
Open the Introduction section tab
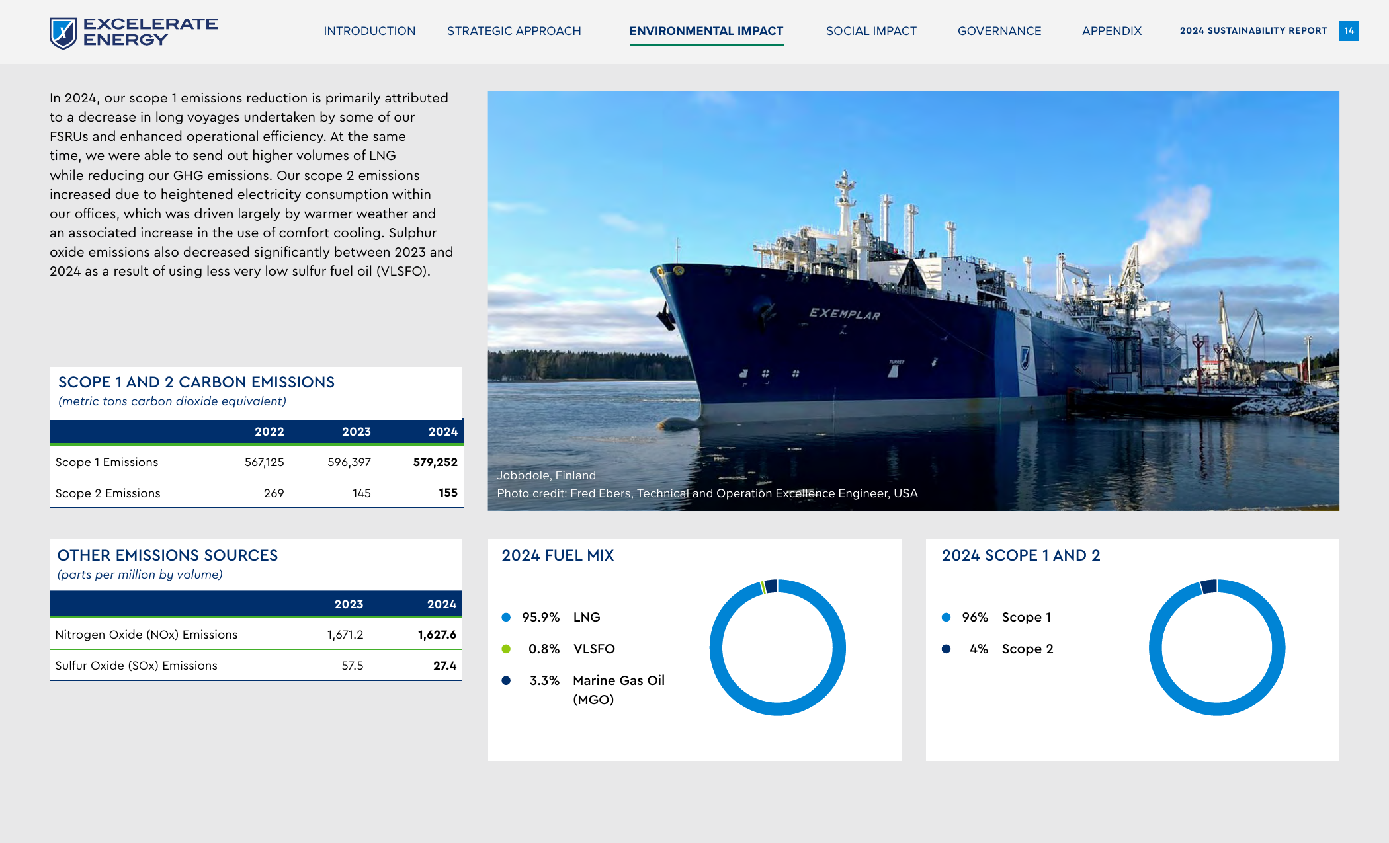(x=370, y=31)
